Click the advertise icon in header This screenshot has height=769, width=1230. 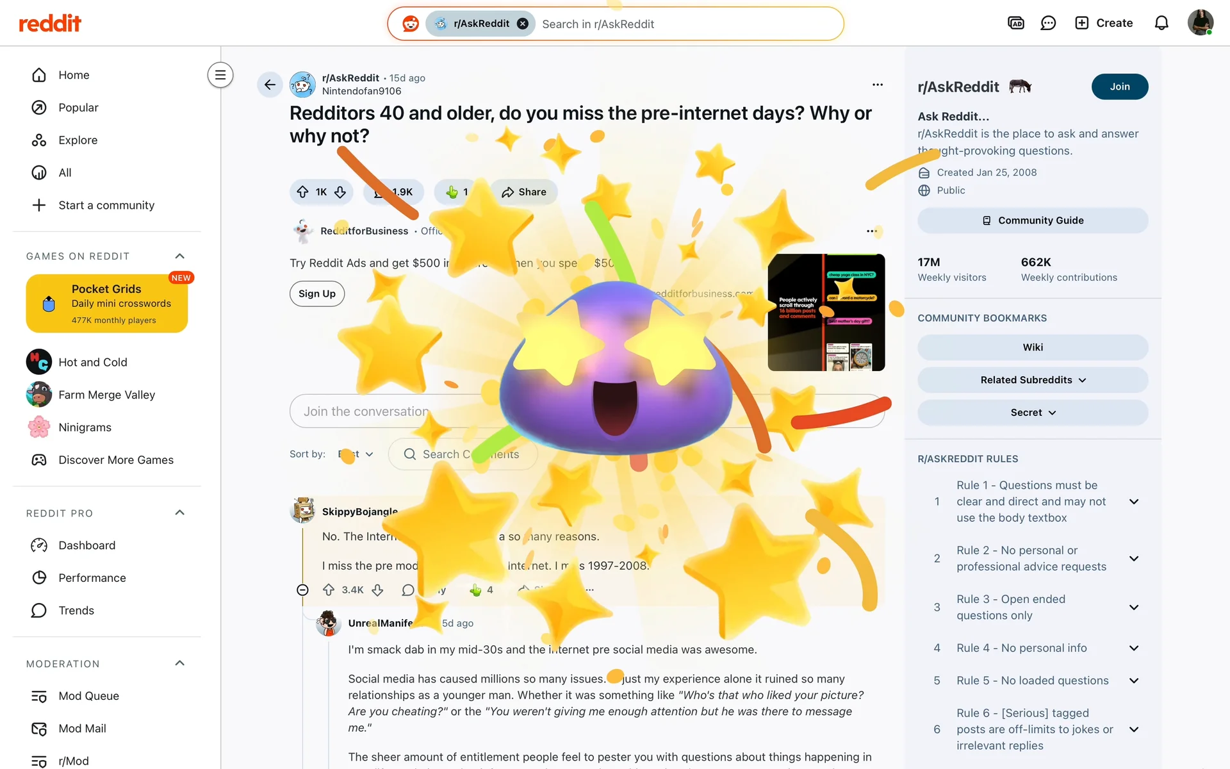tap(1016, 23)
